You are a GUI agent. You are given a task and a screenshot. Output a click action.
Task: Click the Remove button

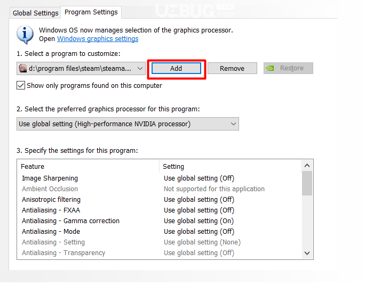click(x=232, y=68)
